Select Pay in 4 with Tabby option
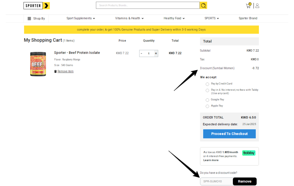294x186 pixels. pyautogui.click(x=207, y=91)
